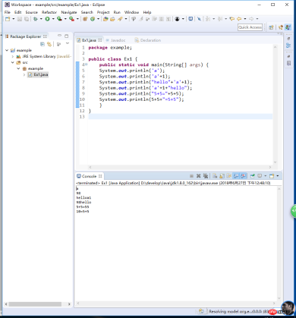The image size is (296, 318).
Task: Click the line 'public class Ex1 {'
Action: 113,59
